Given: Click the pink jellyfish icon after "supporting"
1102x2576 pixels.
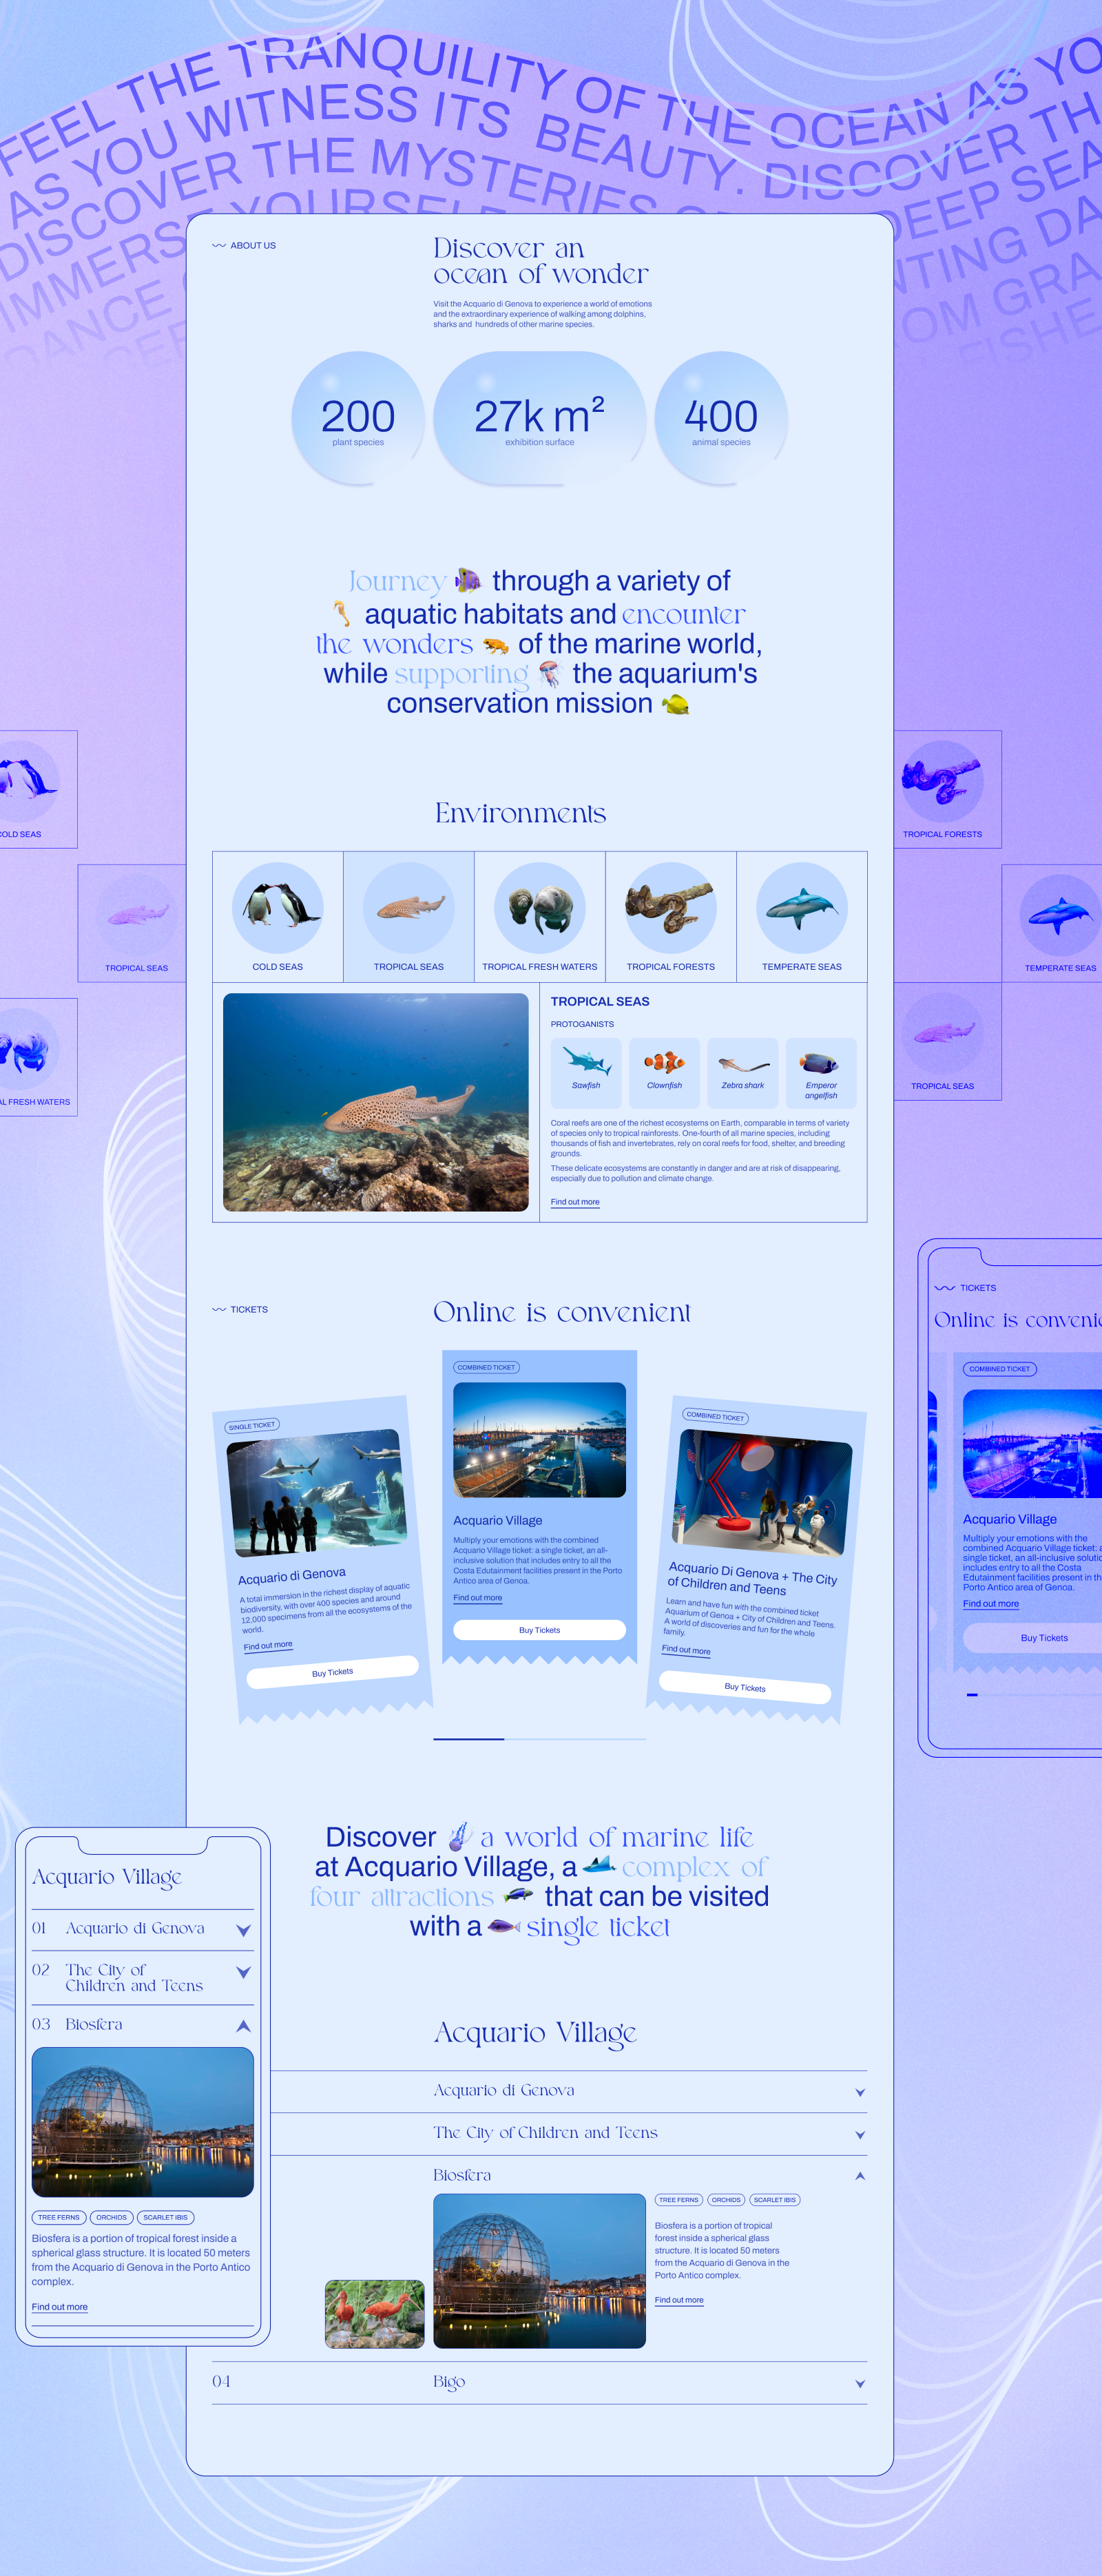Looking at the screenshot, I should tap(550, 674).
